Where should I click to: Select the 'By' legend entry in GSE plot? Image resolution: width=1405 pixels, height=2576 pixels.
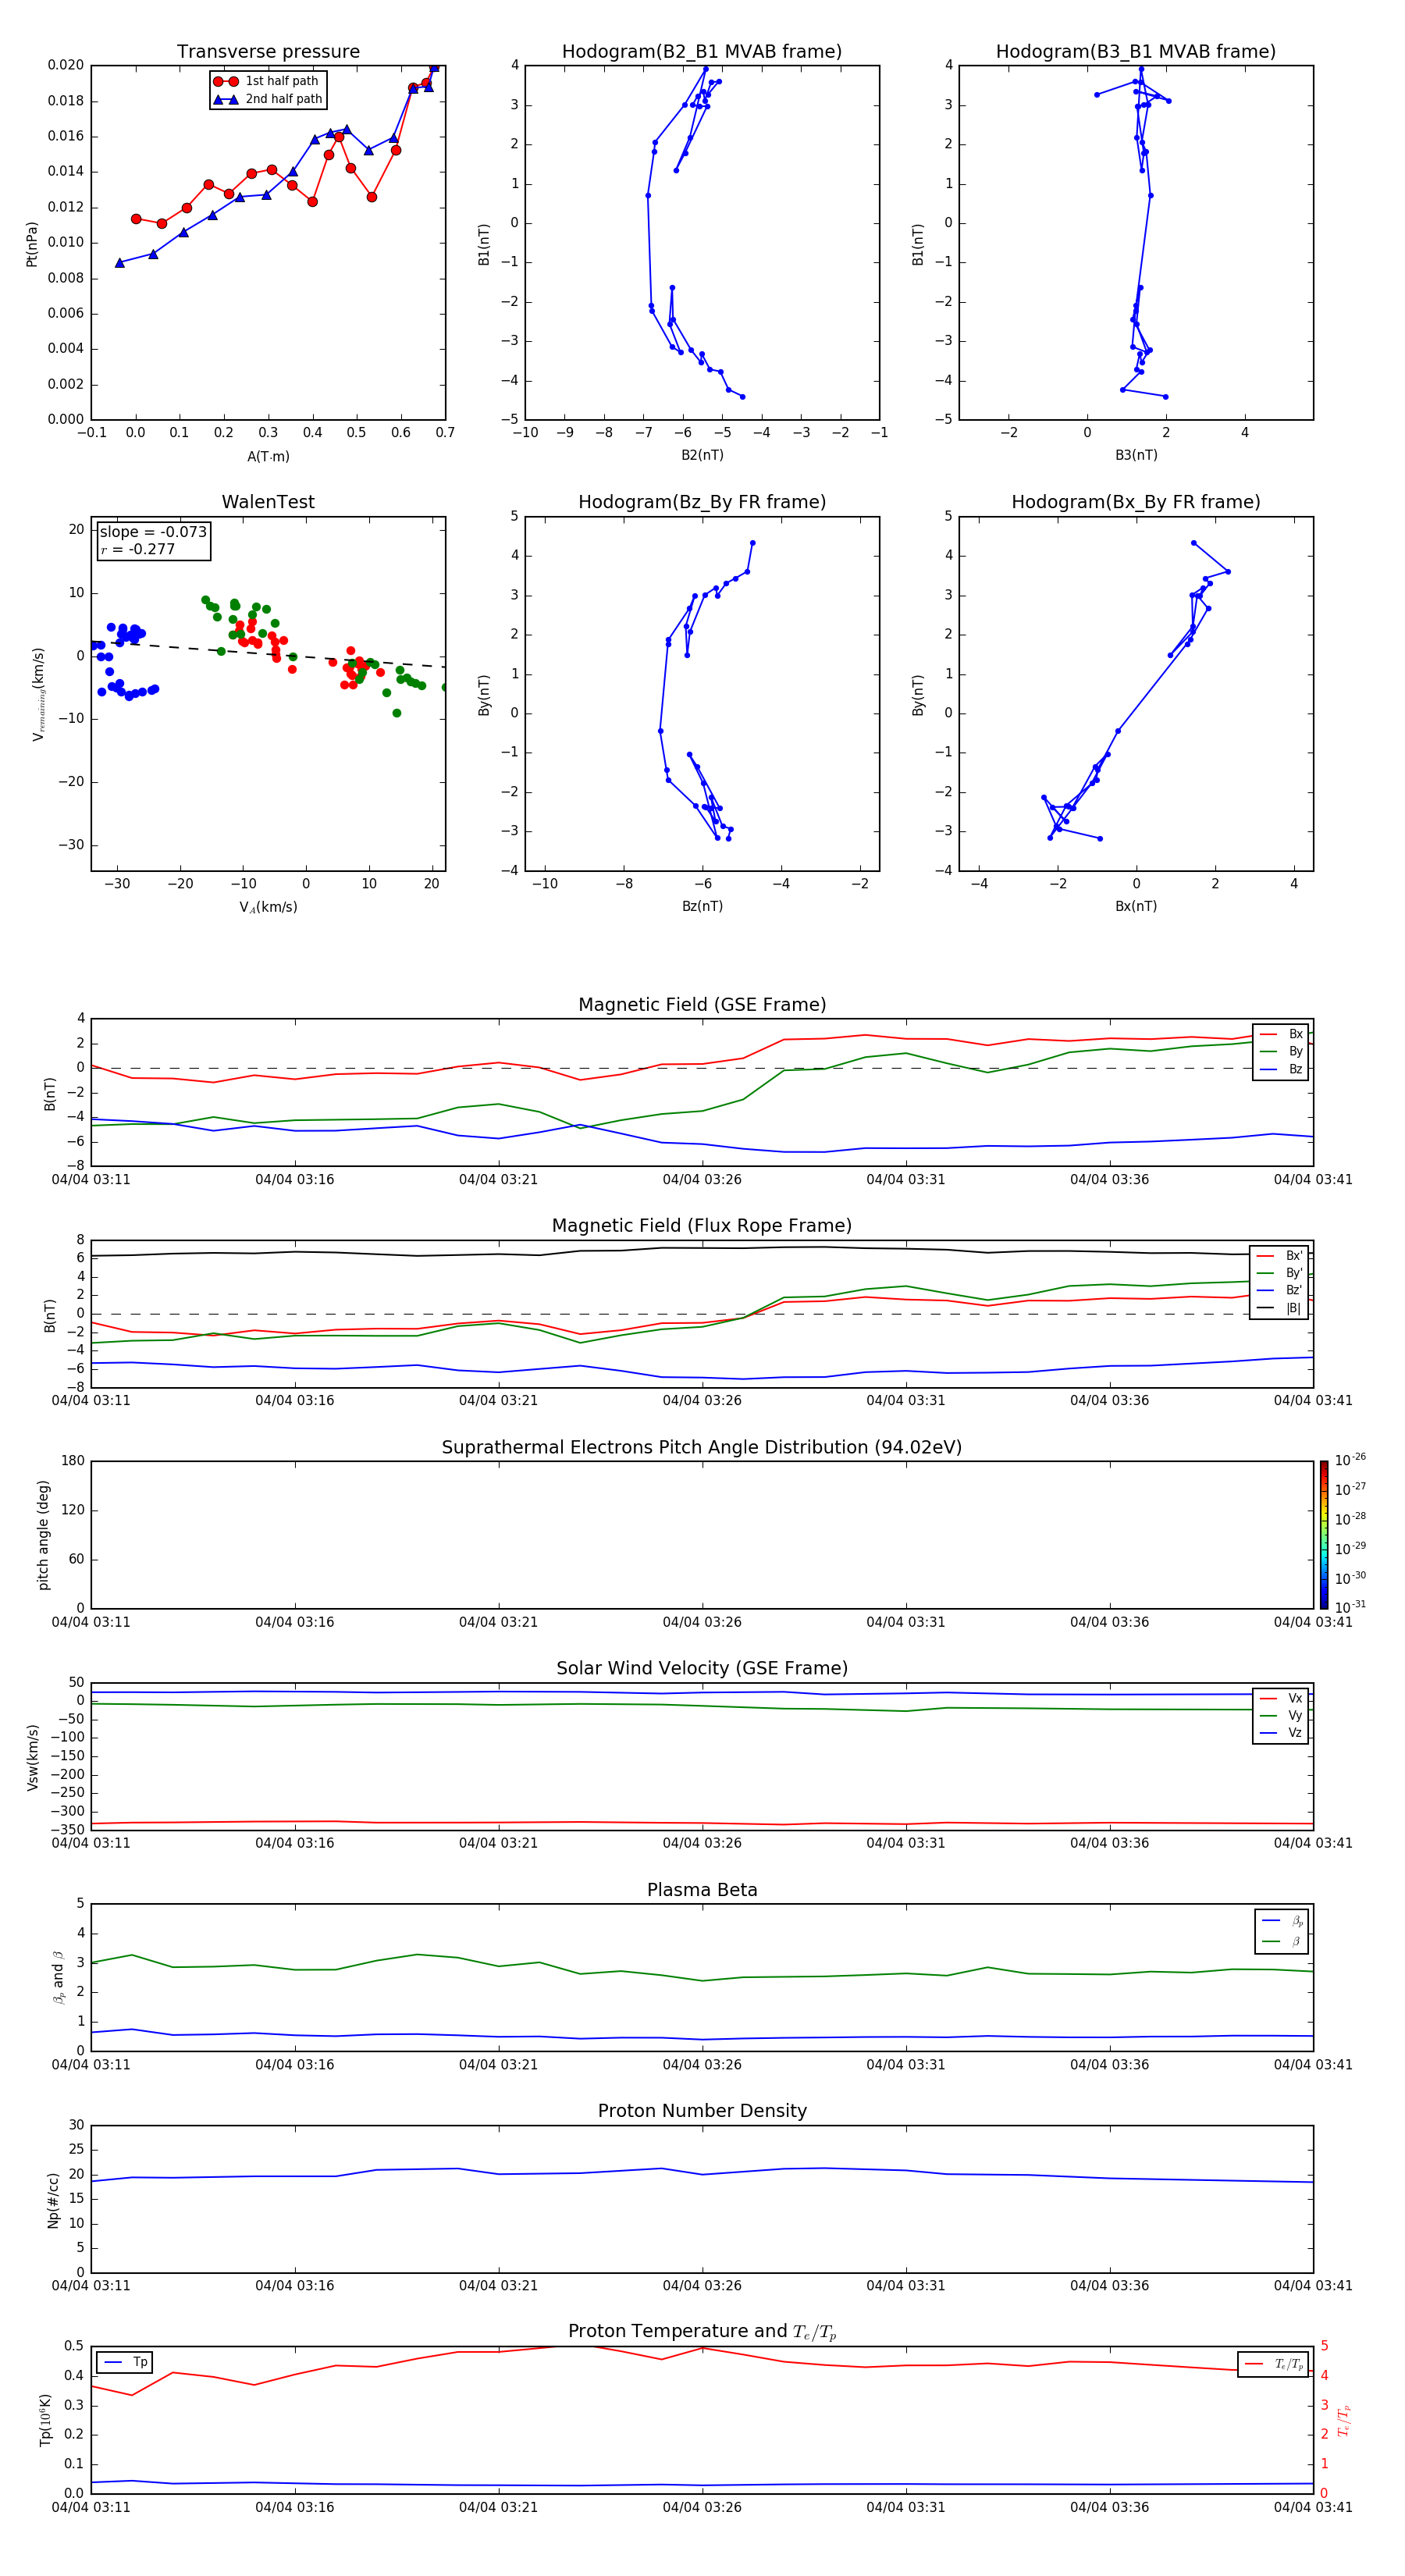click(x=1280, y=1051)
